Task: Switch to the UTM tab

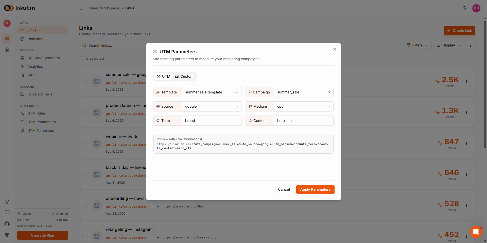Action: [x=163, y=76]
